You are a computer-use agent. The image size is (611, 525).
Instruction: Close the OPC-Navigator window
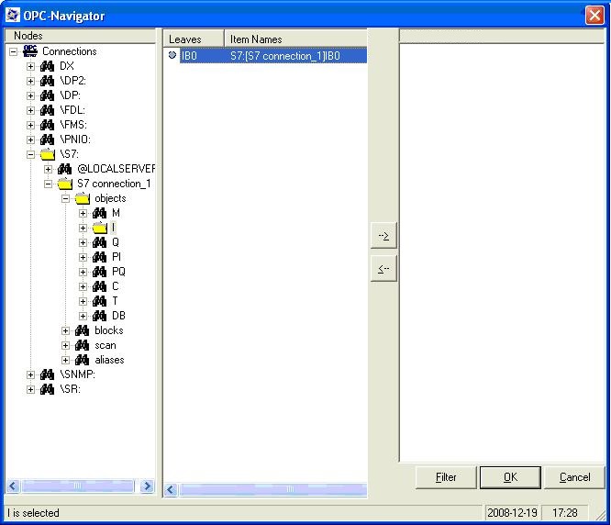tap(594, 16)
